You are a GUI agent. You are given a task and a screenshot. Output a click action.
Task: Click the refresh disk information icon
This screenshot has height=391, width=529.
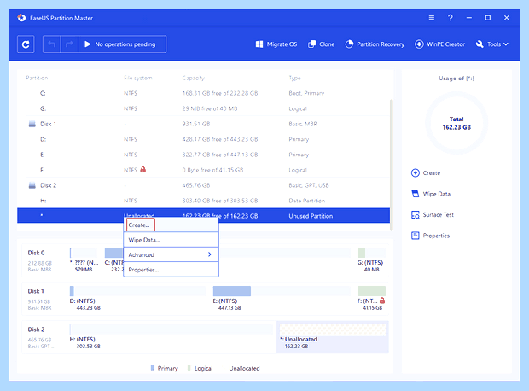click(26, 44)
